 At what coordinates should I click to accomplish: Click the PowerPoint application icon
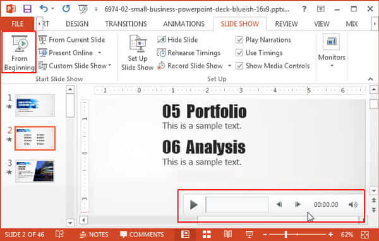point(11,9)
